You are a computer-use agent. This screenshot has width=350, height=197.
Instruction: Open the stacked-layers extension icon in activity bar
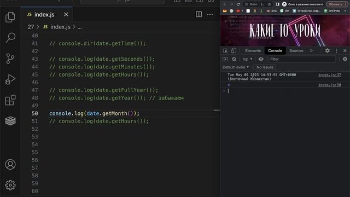click(x=10, y=121)
